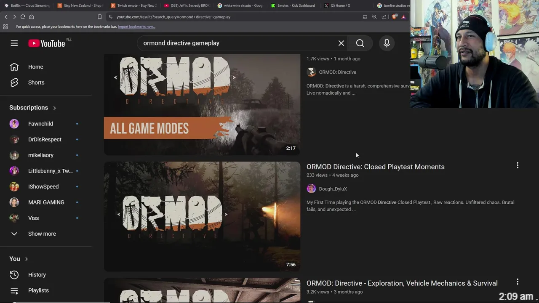The image size is (539, 303).
Task: Open the Dough_DyluX channel name
Action: click(x=333, y=189)
